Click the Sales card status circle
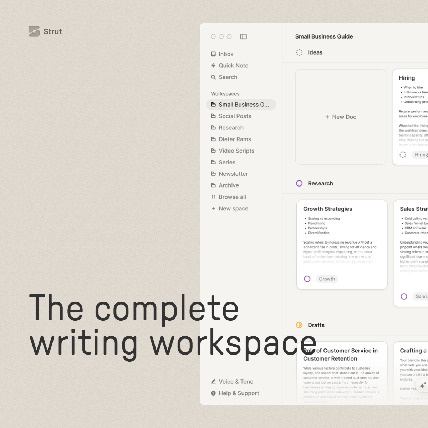Viewport: 428px width, 428px height. point(404,296)
